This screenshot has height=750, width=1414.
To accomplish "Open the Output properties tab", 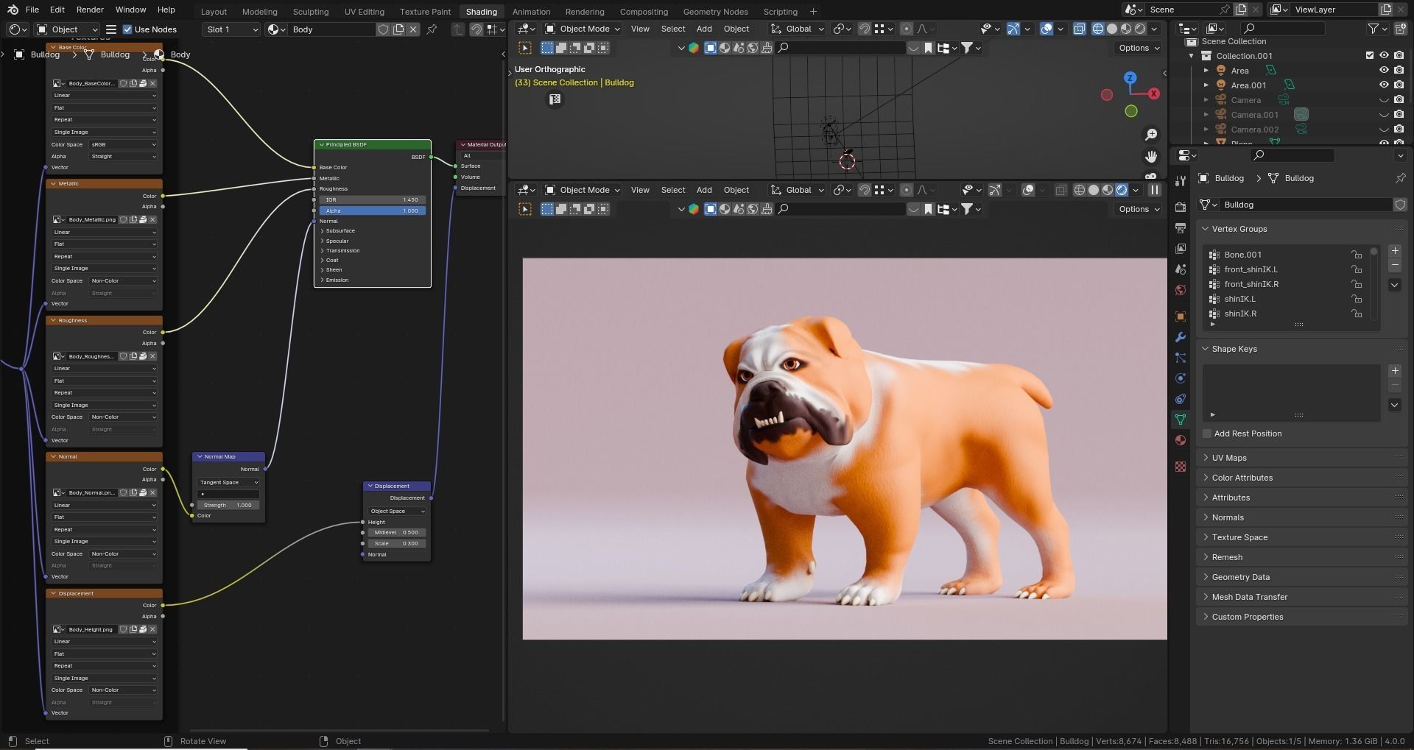I will pyautogui.click(x=1181, y=228).
